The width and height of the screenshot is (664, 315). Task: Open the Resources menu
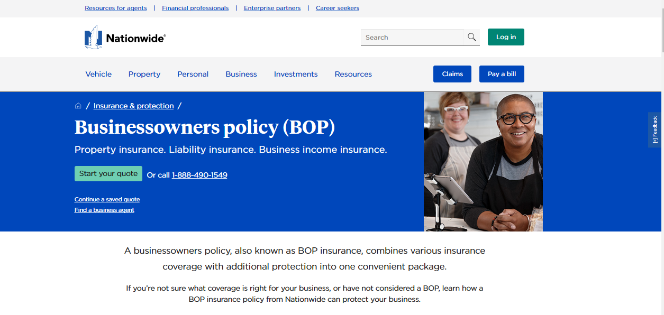click(353, 74)
